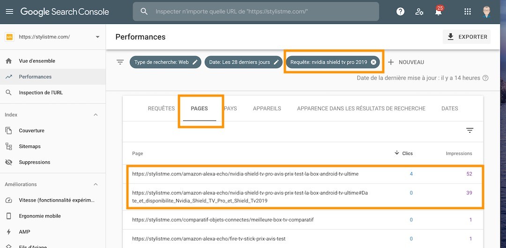Open the Google apps grid

[467, 12]
